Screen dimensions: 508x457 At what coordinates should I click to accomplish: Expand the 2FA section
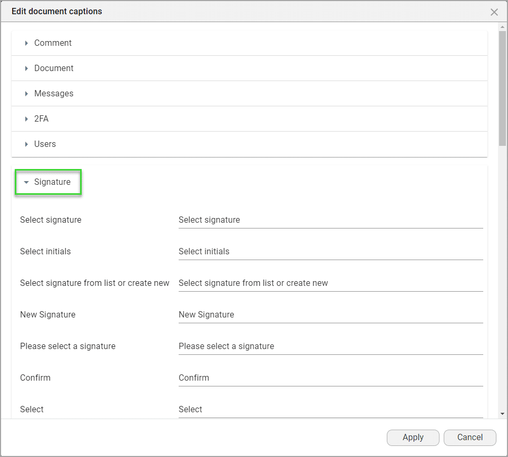42,118
